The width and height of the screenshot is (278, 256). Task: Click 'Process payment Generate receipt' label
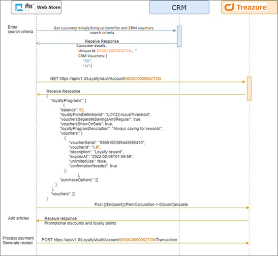click(x=18, y=240)
